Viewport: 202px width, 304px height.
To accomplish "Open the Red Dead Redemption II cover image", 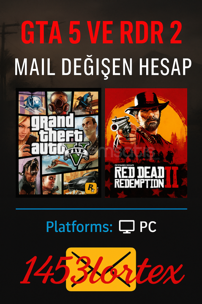I will (x=146, y=143).
